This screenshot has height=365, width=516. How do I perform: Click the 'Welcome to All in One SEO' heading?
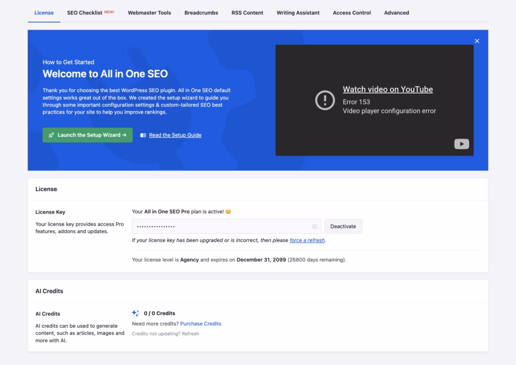(105, 74)
